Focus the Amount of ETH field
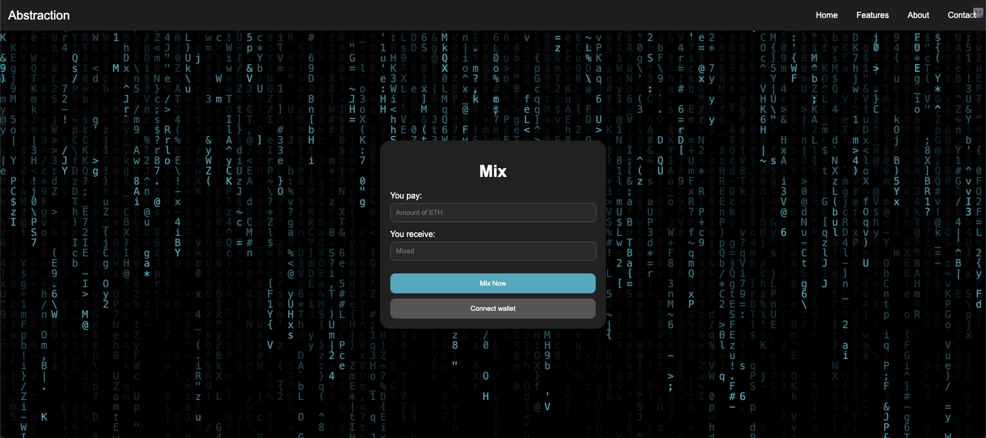 point(493,212)
